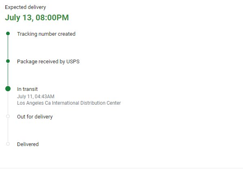The height and width of the screenshot is (170, 243).
Task: Click the July 11, 04:43AM timestamp
Action: 36,97
